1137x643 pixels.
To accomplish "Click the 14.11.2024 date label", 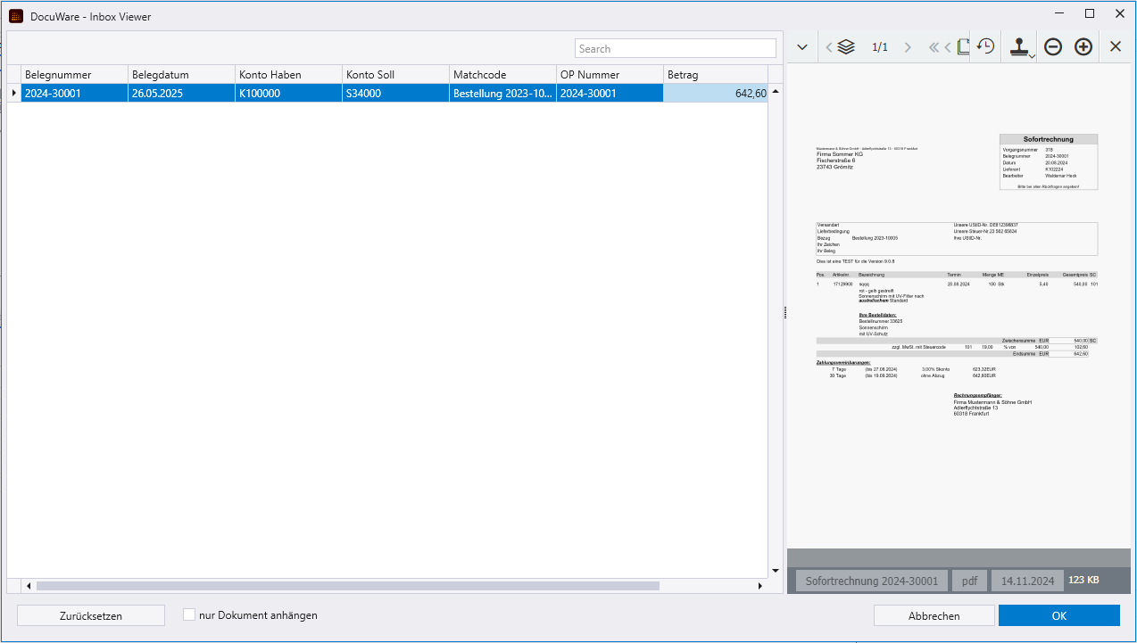I will [x=1027, y=581].
